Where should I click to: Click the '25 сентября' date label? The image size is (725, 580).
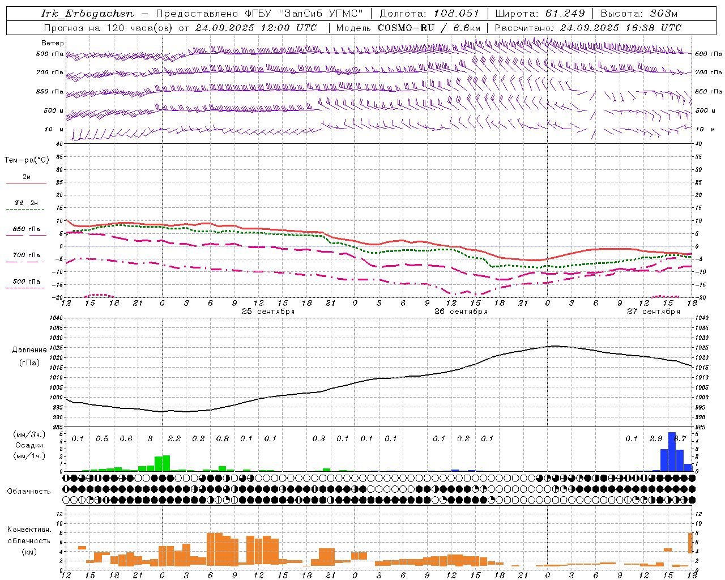click(268, 312)
